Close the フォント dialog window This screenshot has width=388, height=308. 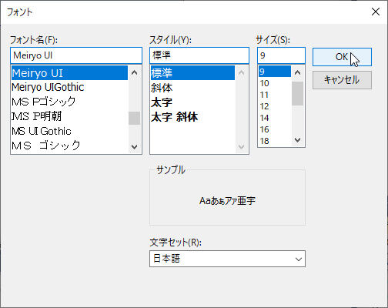coord(376,12)
